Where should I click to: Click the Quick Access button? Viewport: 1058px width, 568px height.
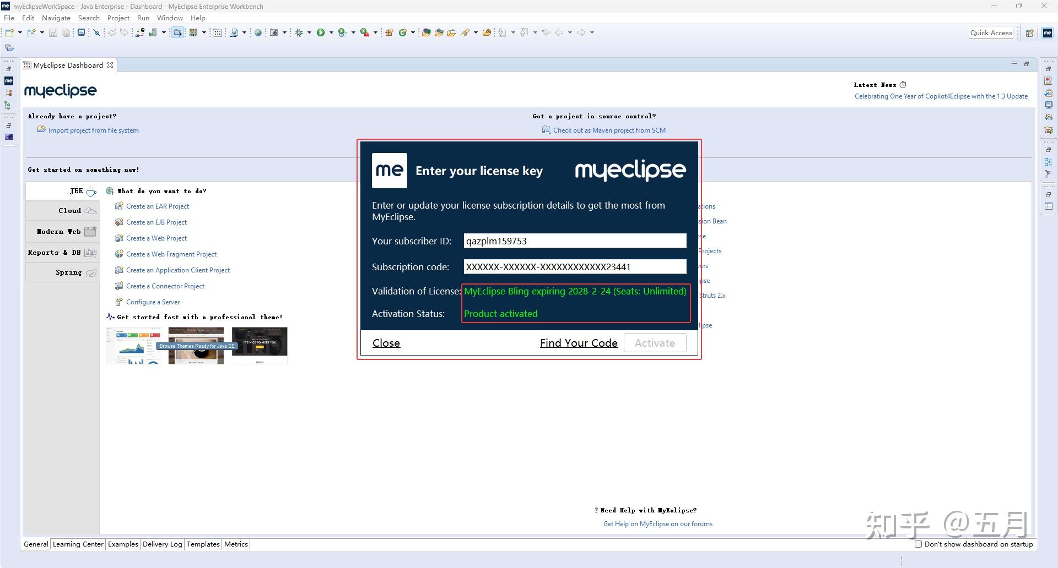click(991, 32)
